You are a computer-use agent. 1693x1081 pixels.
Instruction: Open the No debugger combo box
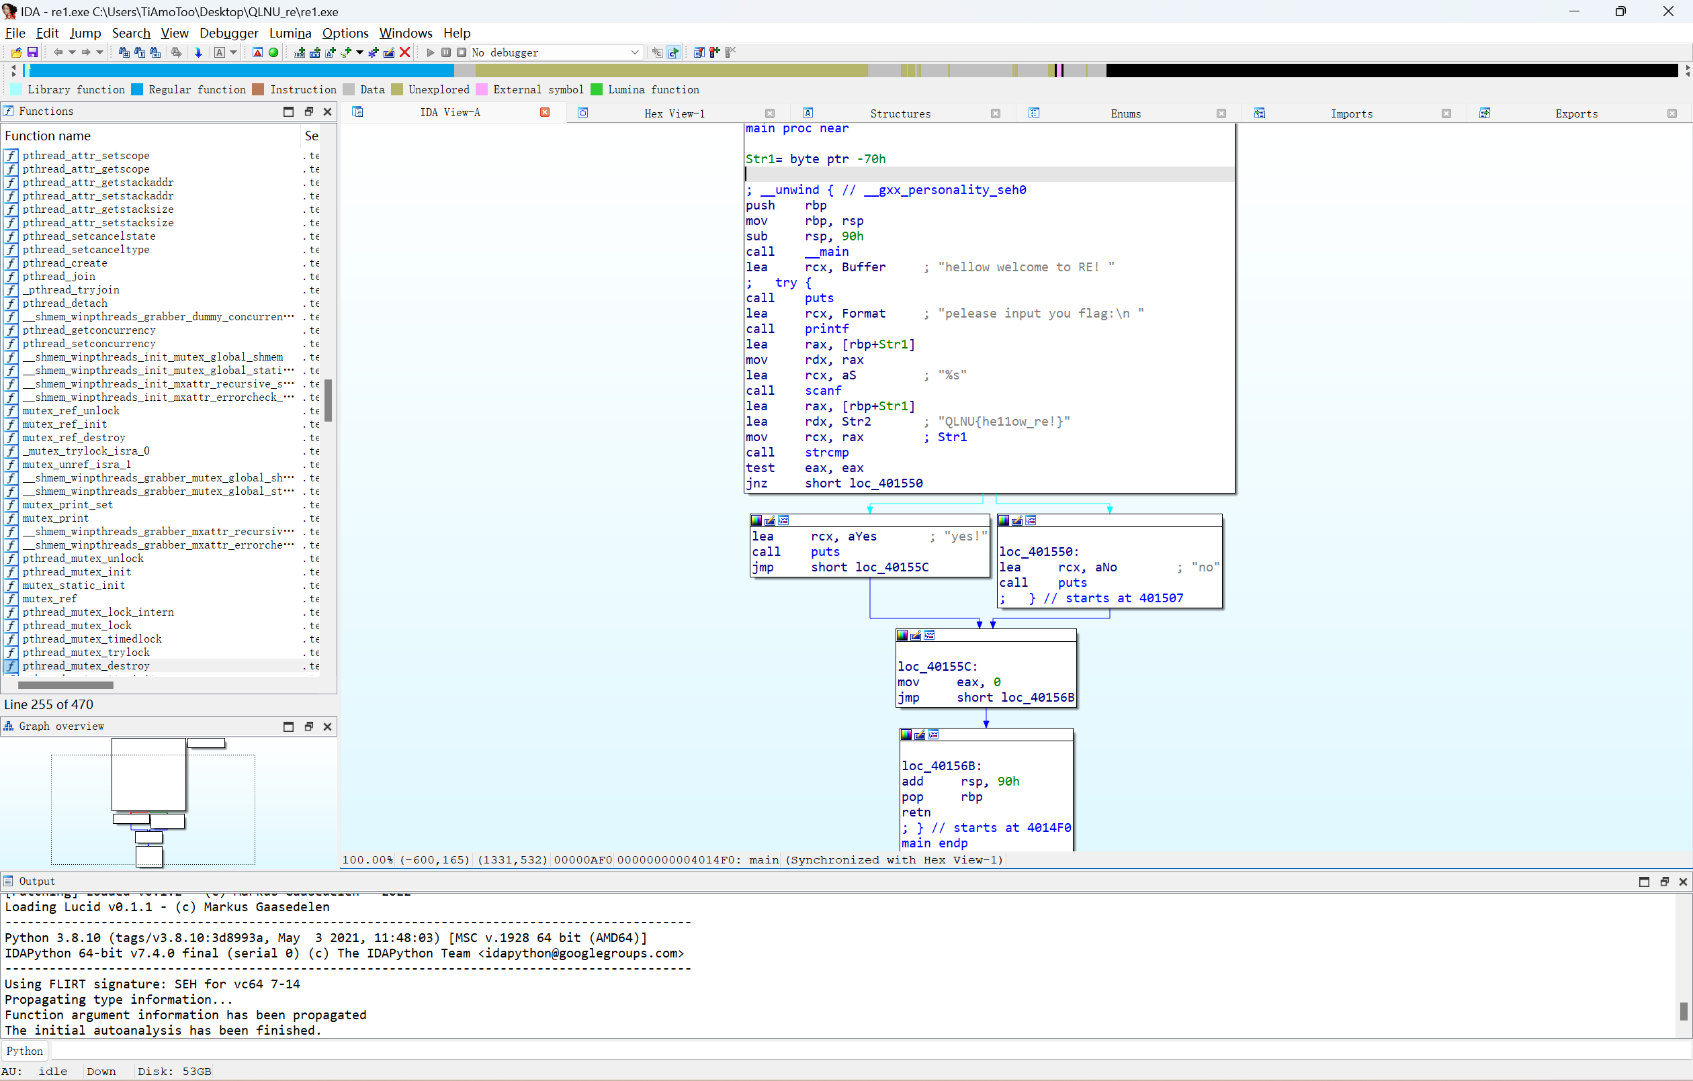point(556,52)
